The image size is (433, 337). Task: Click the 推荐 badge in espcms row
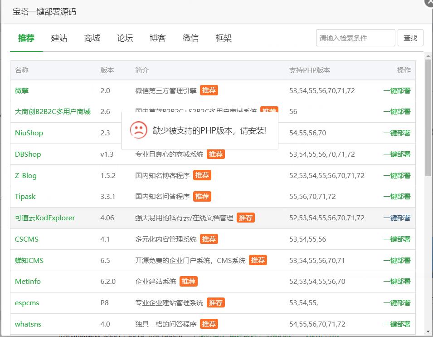pyautogui.click(x=216, y=302)
